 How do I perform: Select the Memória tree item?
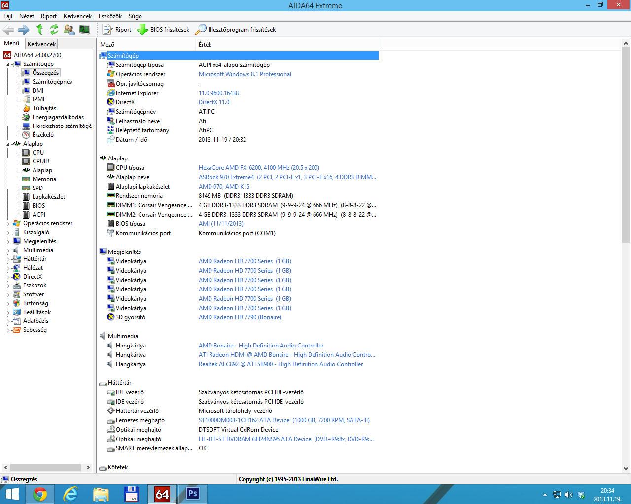[x=44, y=179]
